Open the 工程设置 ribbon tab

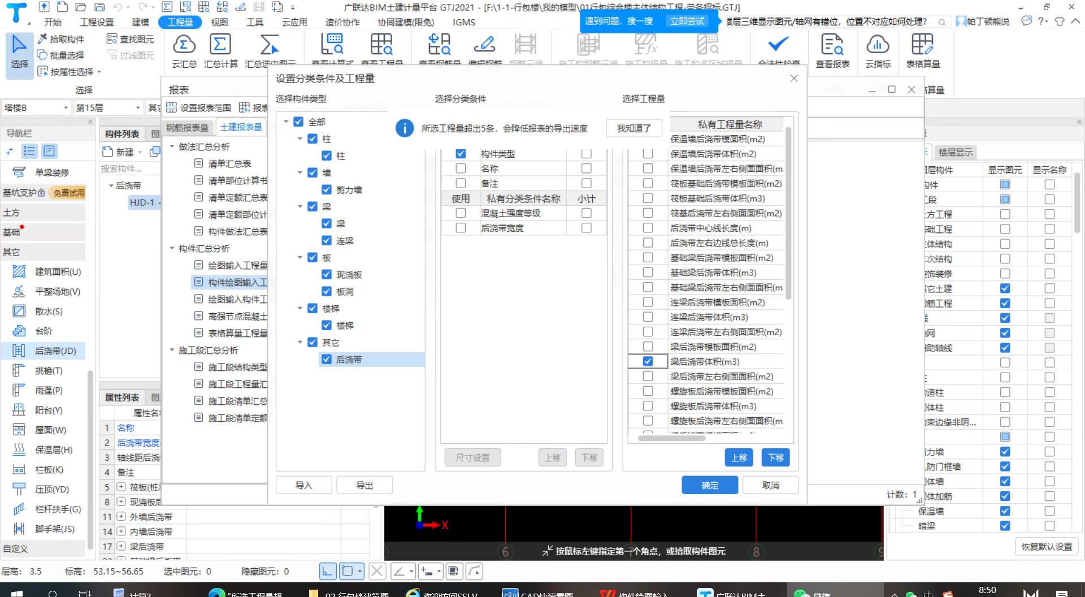tap(97, 22)
